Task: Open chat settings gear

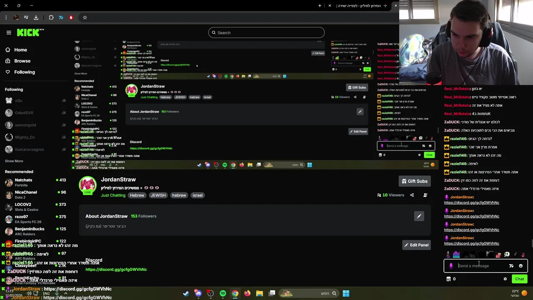Action: click(505, 279)
